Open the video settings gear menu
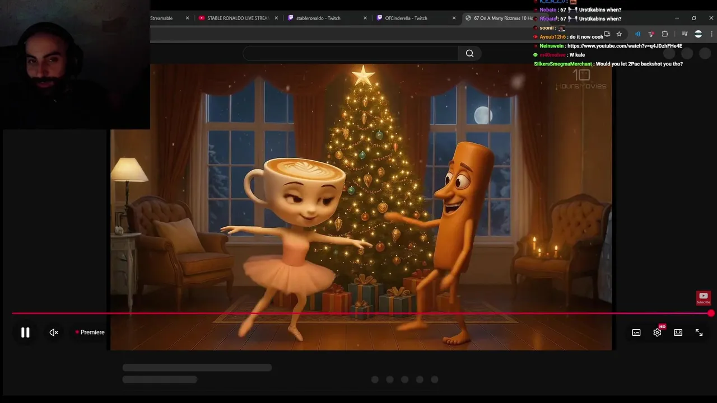Screen dimensions: 717x403 [x=657, y=332]
